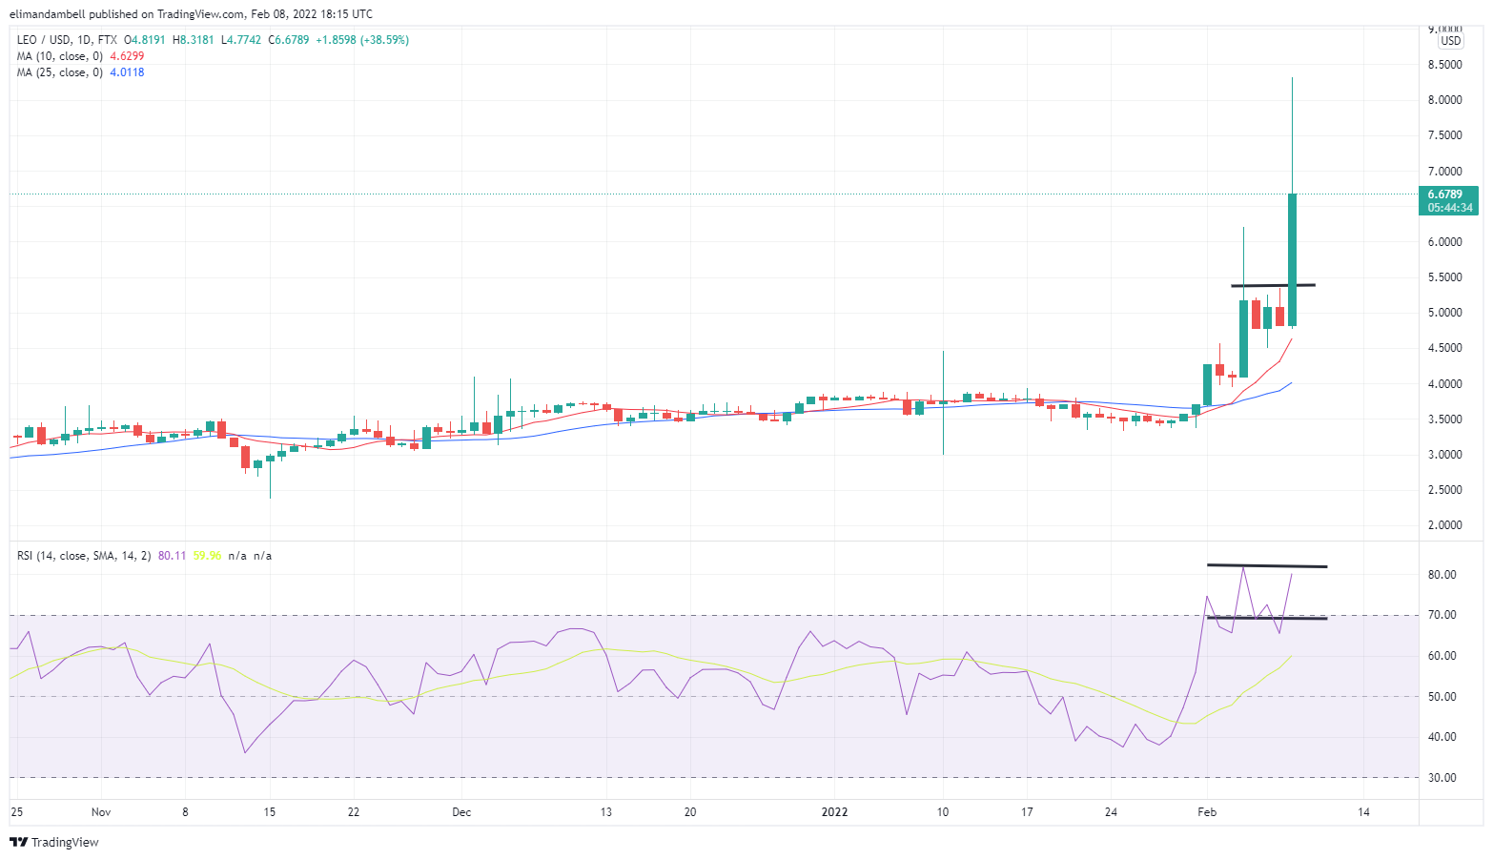The image size is (1493, 859).
Task: Click the USD currency label on price axis
Action: (x=1450, y=41)
